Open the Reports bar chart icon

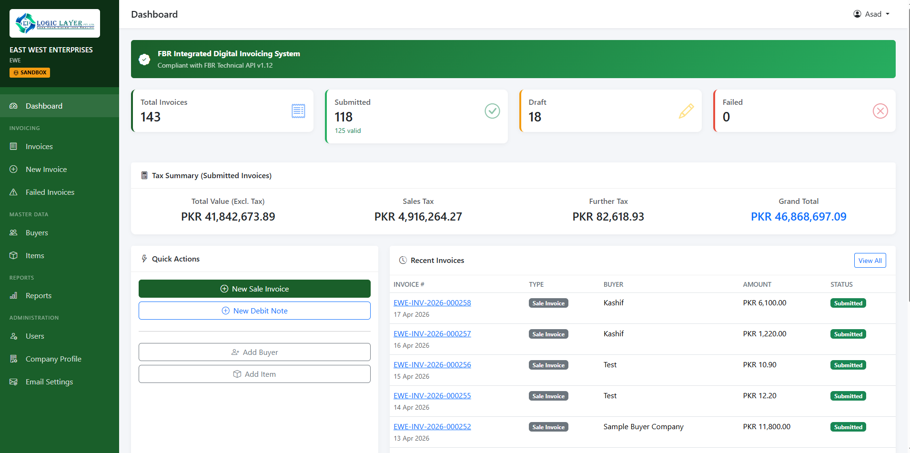[14, 295]
